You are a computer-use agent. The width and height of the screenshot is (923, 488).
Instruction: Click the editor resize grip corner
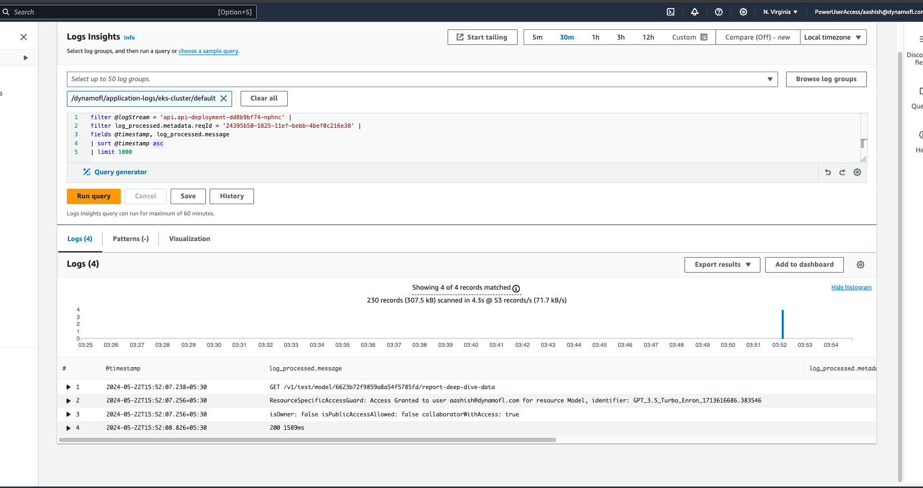tap(863, 159)
